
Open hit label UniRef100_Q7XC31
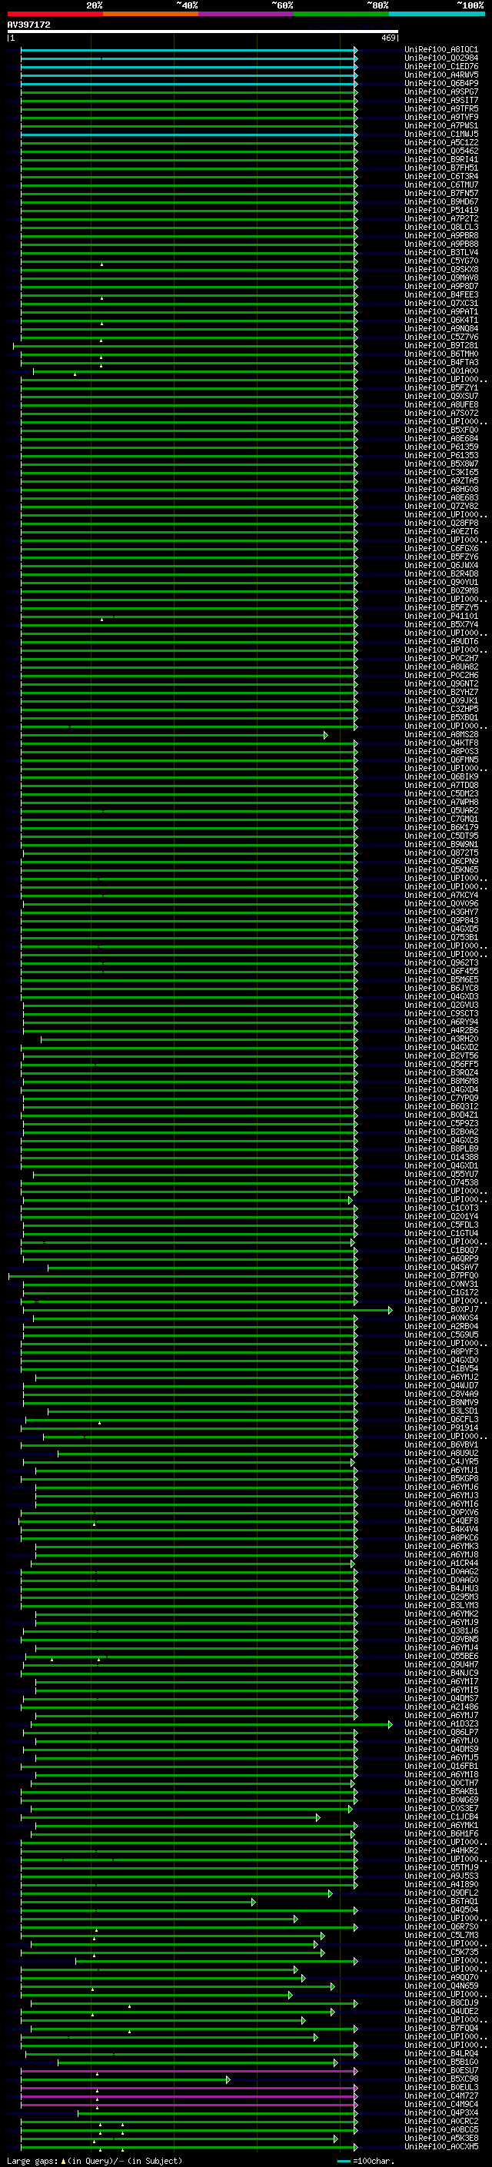click(x=441, y=304)
